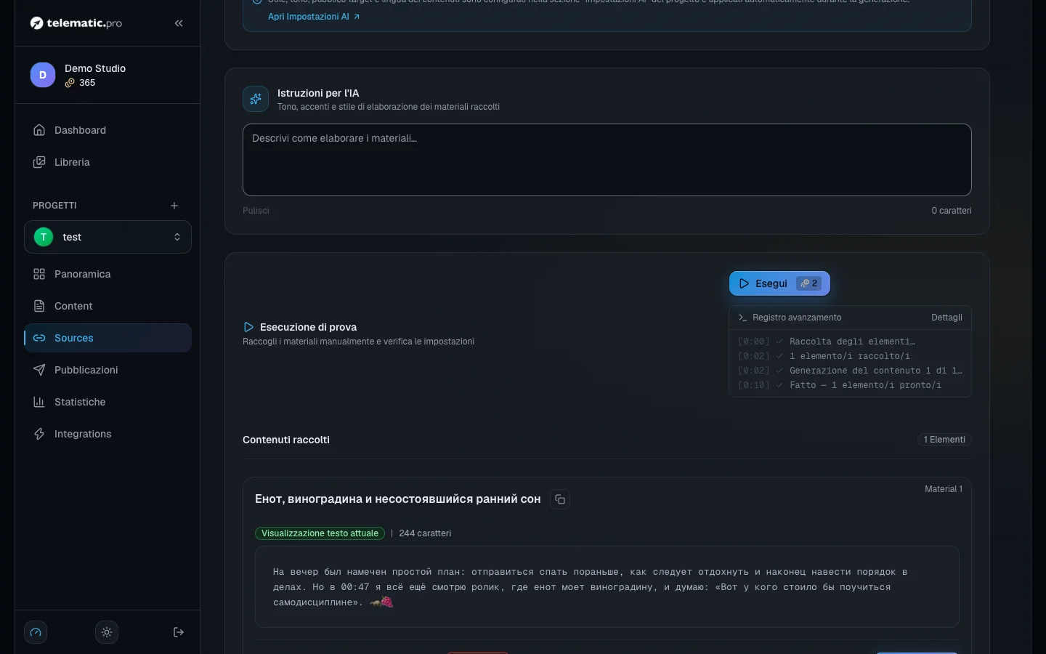Click the logout icon in sidebar footer
The image size is (1046, 654).
[179, 632]
